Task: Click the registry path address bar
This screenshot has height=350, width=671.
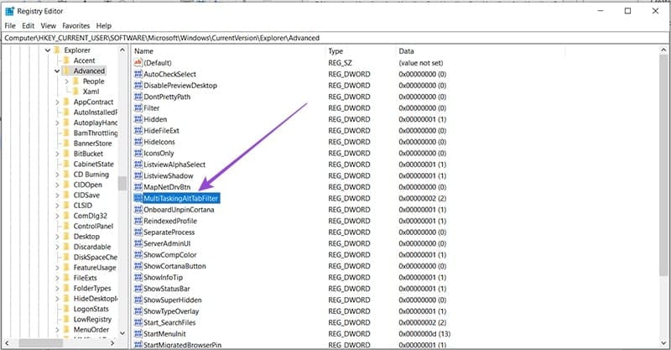Action: 335,38
